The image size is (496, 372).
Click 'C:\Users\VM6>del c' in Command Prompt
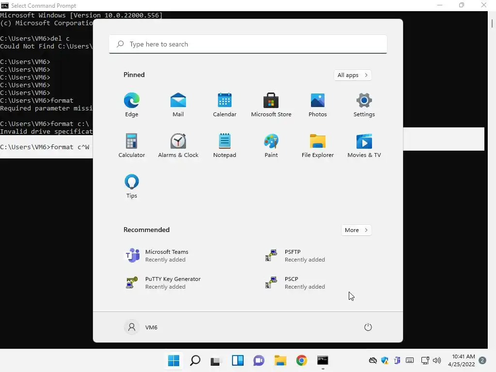[x=35, y=39]
